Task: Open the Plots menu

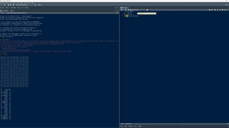Action: (x=10, y=3)
